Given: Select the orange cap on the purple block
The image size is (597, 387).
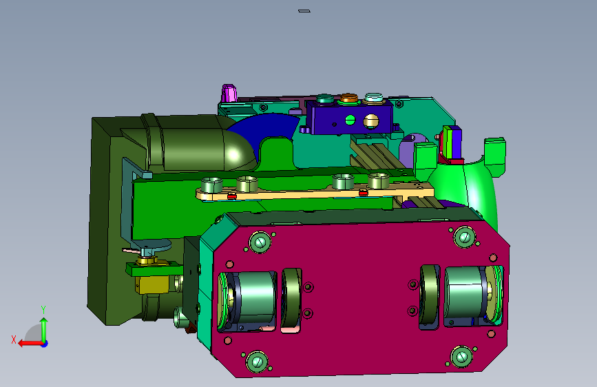Looking at the screenshot, I should click(x=348, y=98).
